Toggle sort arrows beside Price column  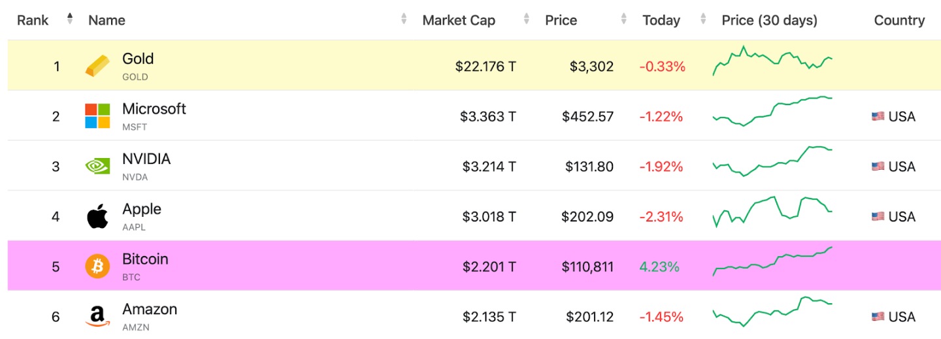point(624,20)
